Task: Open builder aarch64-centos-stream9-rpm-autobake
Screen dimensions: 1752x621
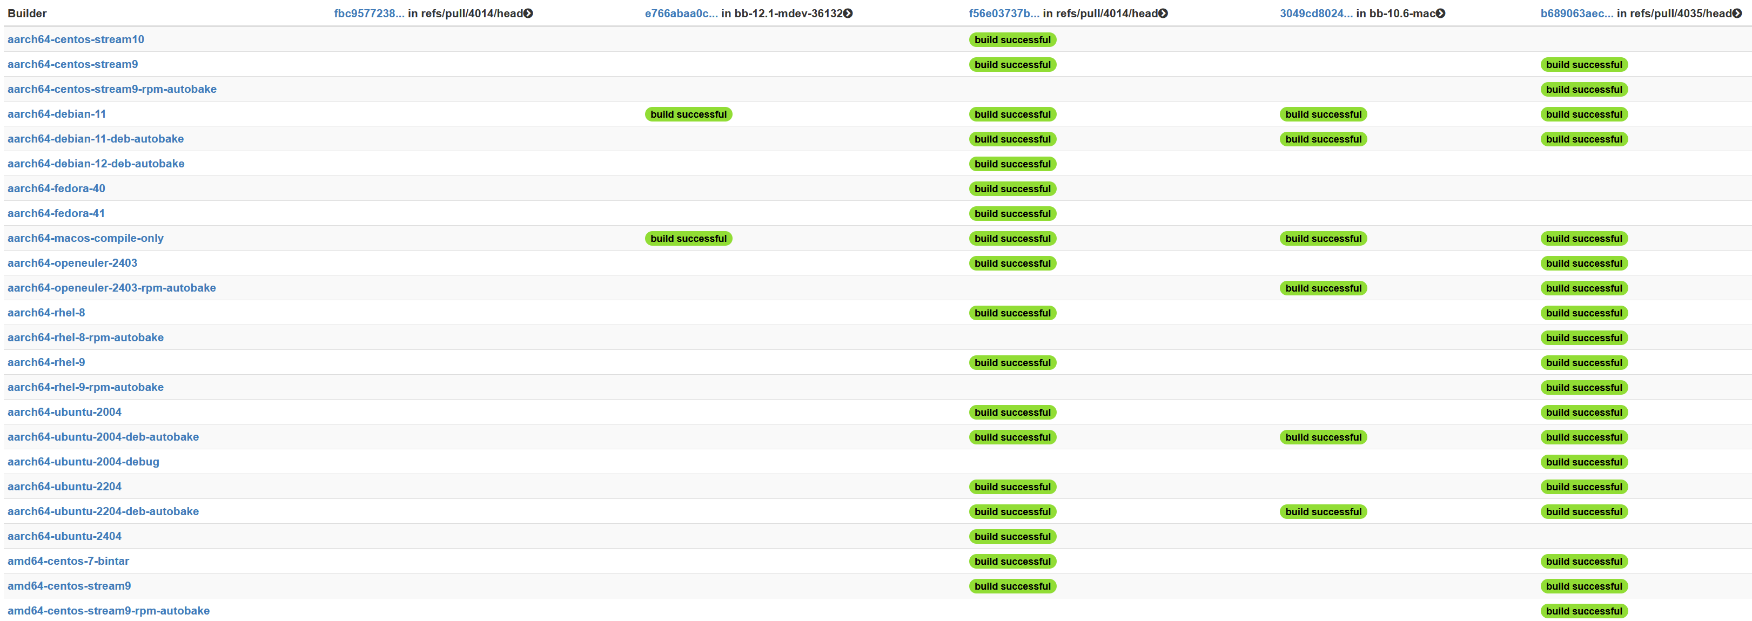Action: (112, 89)
